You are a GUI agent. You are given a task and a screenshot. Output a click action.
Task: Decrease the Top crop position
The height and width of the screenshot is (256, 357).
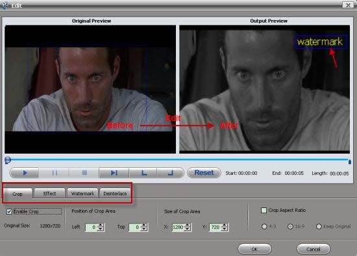[144, 229]
